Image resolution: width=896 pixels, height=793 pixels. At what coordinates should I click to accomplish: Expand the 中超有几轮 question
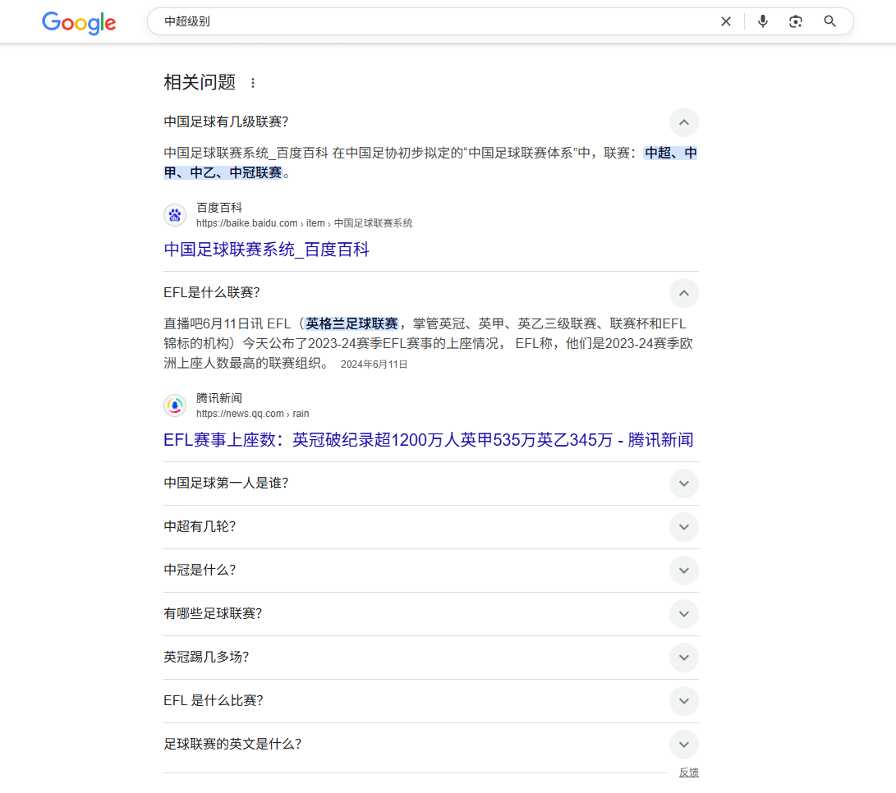[683, 527]
